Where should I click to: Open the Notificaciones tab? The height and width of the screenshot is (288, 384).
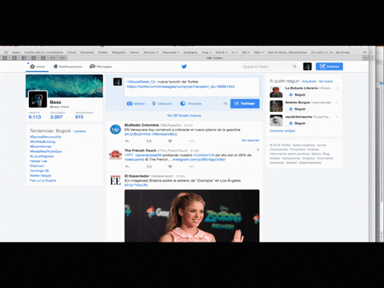click(68, 66)
